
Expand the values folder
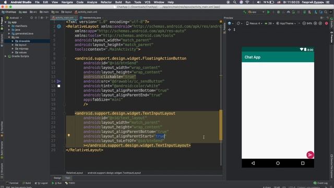[x=13, y=52]
